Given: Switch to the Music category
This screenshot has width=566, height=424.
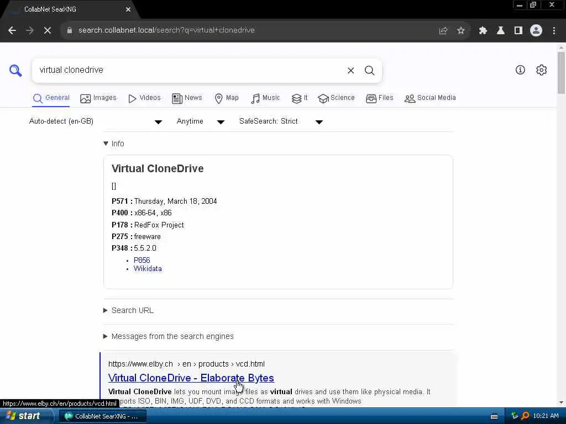Looking at the screenshot, I should pyautogui.click(x=265, y=98).
